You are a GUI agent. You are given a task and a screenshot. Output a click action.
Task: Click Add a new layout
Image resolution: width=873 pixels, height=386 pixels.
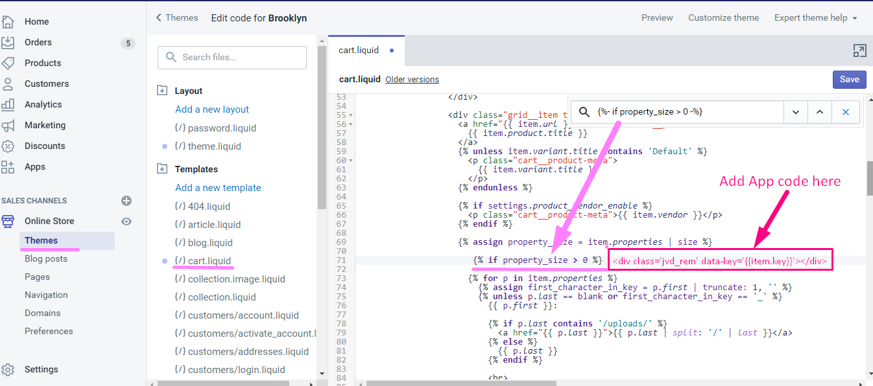point(212,109)
